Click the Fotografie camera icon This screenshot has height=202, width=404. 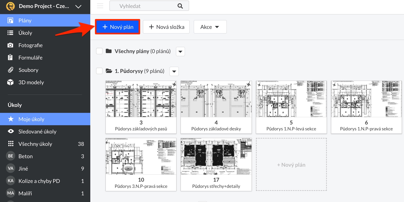coord(10,45)
